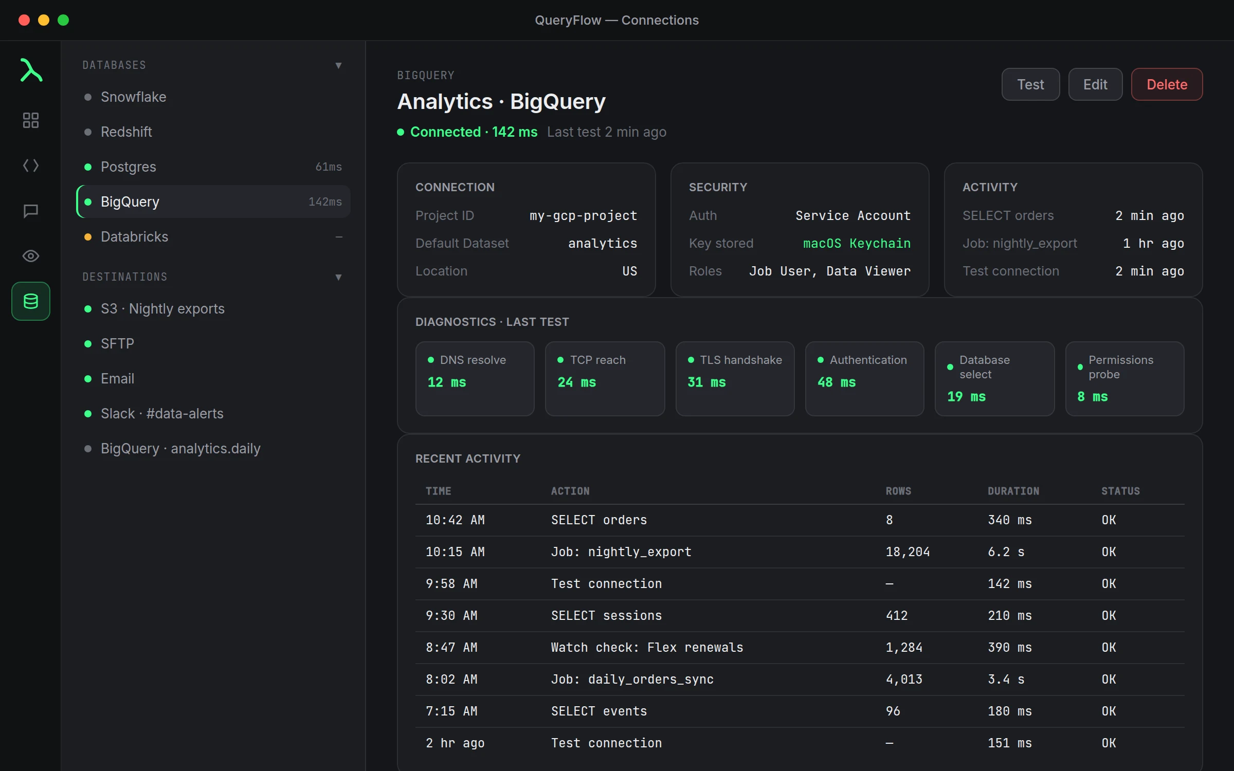Click the TLS handshake diagnostic card
Viewport: 1234px width, 771px height.
(x=735, y=379)
